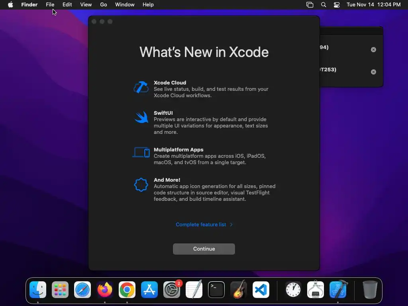Dismiss the notification ending in T253)
The height and width of the screenshot is (306, 408).
coord(373,72)
